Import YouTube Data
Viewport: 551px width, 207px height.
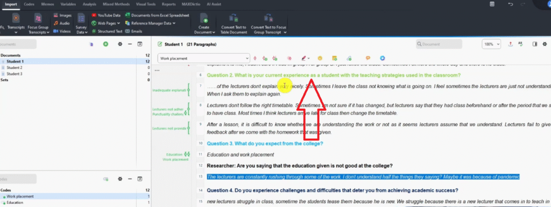pyautogui.click(x=106, y=16)
